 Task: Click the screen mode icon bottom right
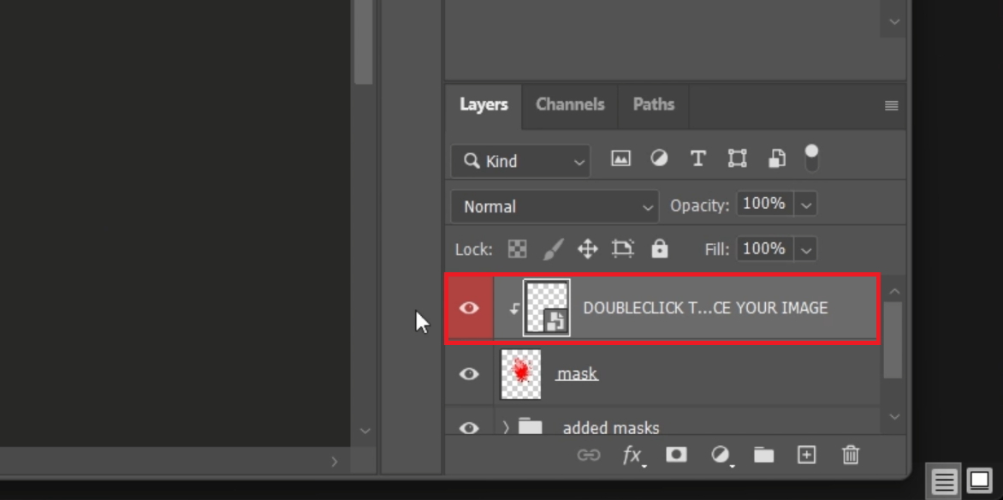pyautogui.click(x=979, y=479)
